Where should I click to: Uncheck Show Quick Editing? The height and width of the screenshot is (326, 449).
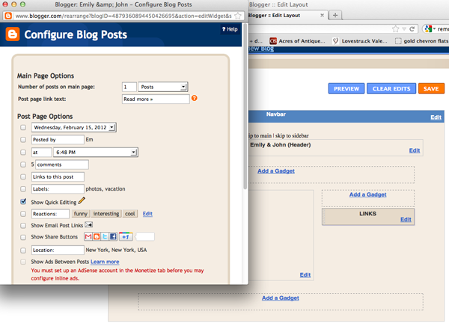[23, 201]
